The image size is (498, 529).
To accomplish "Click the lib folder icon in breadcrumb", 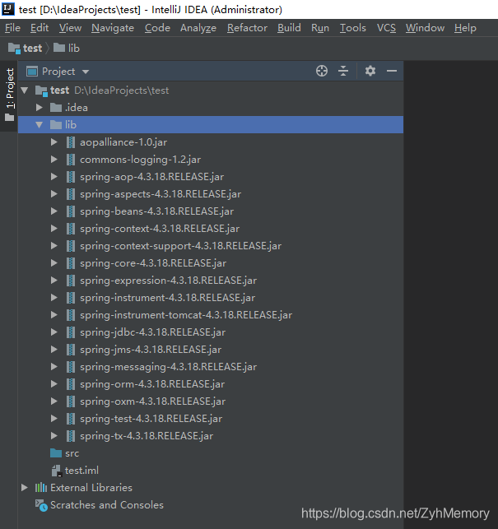I will (x=59, y=48).
